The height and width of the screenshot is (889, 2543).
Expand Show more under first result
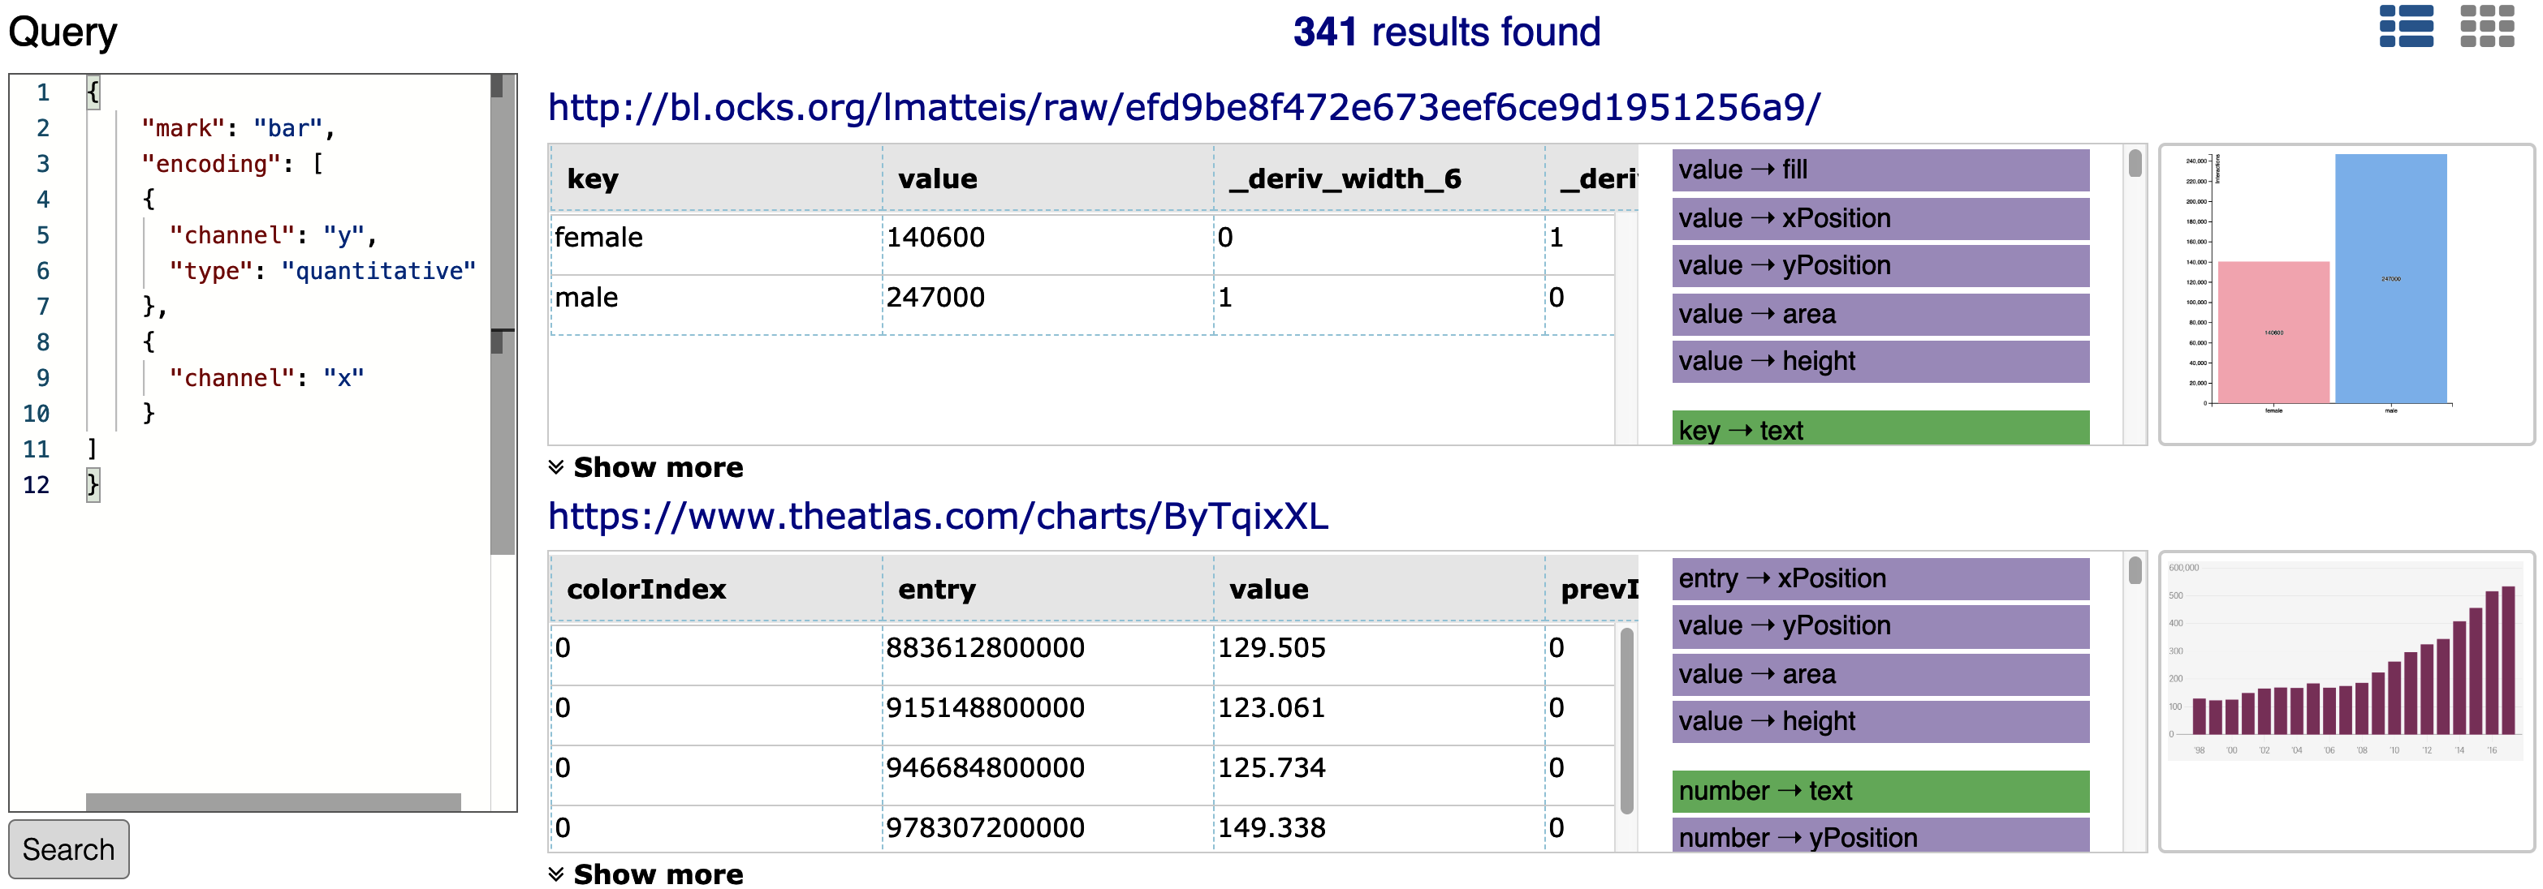click(x=645, y=466)
